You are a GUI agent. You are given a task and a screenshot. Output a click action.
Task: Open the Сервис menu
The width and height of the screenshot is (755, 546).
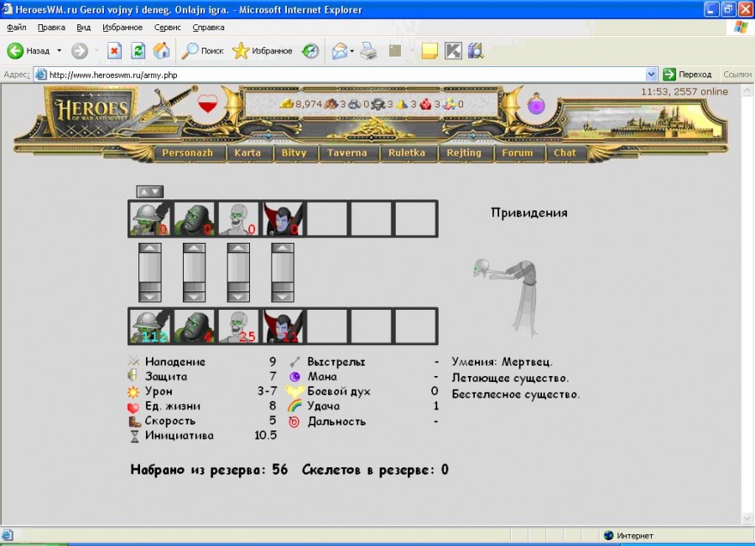tap(168, 28)
